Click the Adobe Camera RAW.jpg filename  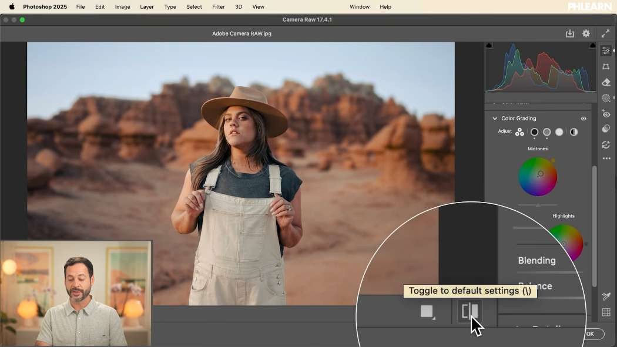coord(242,34)
